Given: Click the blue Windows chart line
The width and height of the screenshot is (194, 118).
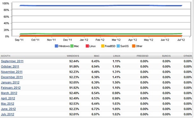Looking at the screenshot, I should [x=101, y=6].
